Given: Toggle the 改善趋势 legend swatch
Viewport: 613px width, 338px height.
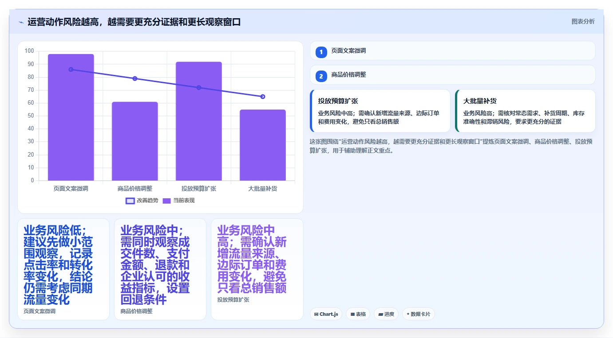Looking at the screenshot, I should [130, 200].
